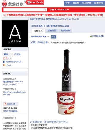Viewport: 105px width, 130px height.
Task: Open the Plurk share icon
Action: [x=4, y=65]
